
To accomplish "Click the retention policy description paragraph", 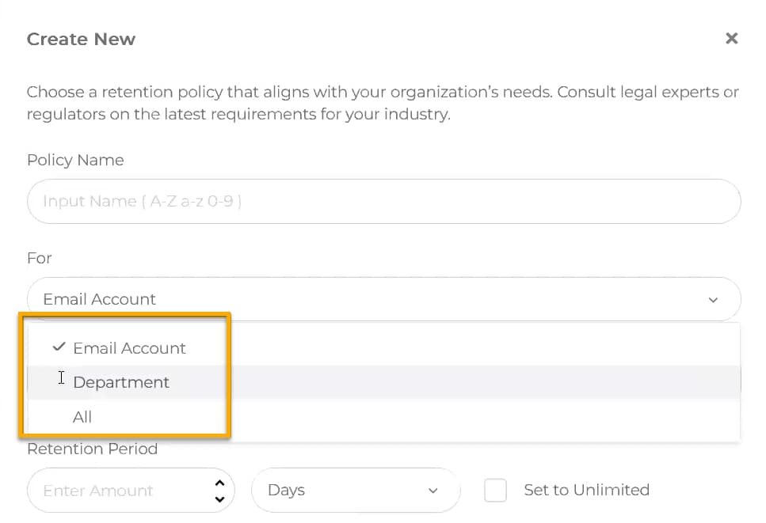I will click(383, 103).
